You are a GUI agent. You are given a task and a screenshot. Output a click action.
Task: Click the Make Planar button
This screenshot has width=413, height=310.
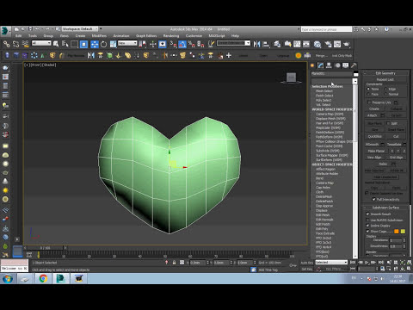point(376,151)
